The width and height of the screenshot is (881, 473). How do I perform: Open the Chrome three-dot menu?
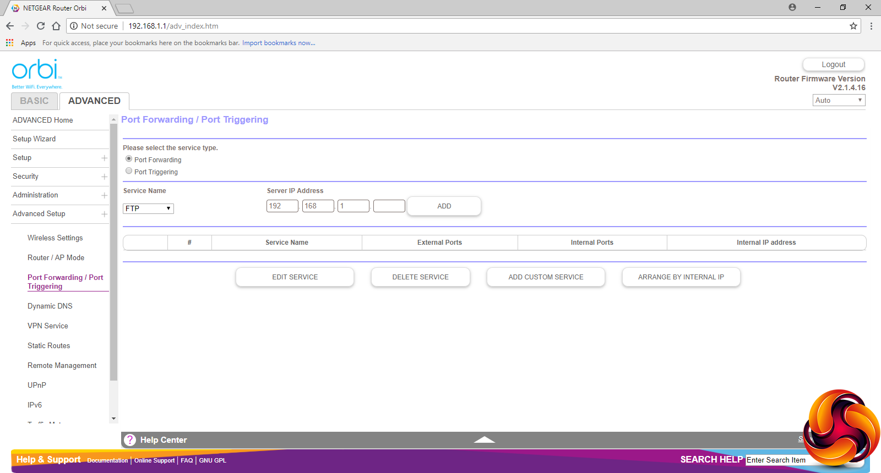point(871,26)
